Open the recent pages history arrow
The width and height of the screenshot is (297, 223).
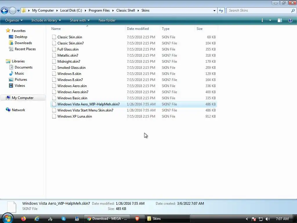pyautogui.click(x=18, y=11)
